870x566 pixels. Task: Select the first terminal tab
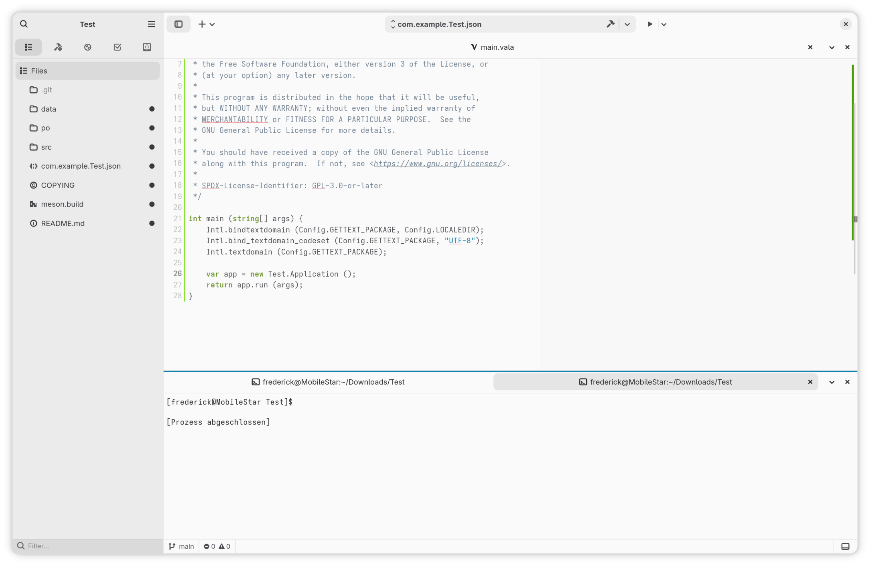[x=328, y=382]
